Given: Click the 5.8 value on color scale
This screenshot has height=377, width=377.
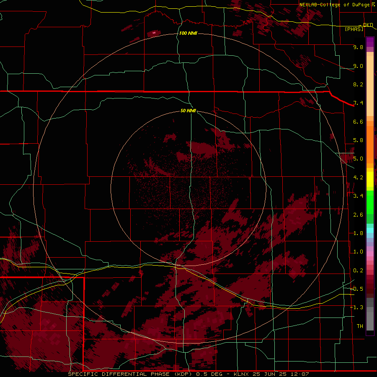Looking at the screenshot, I should [358, 140].
